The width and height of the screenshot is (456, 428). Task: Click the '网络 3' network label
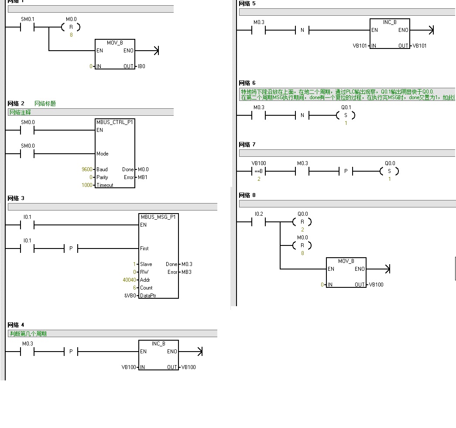coord(16,198)
